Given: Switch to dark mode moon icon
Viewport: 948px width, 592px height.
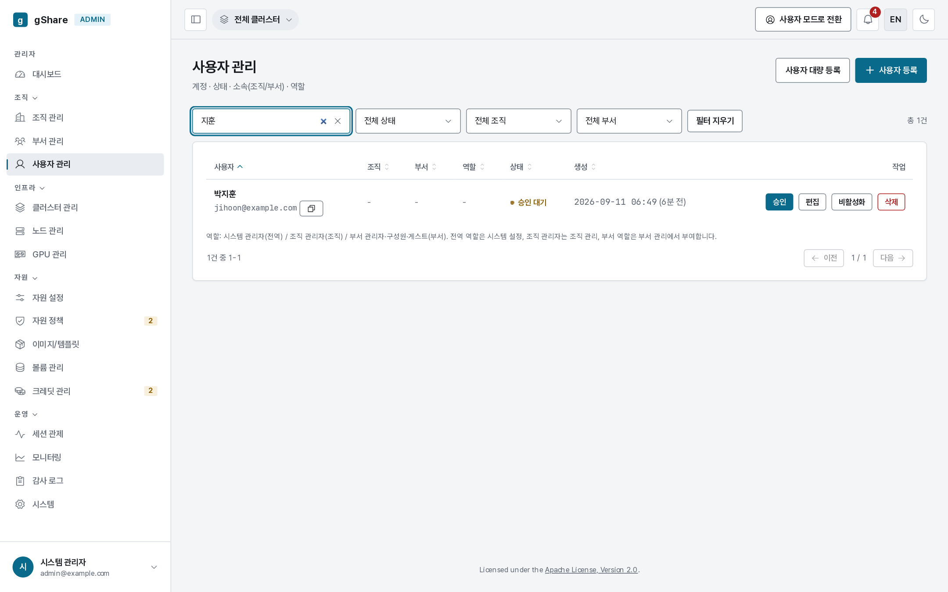Looking at the screenshot, I should pos(923,20).
